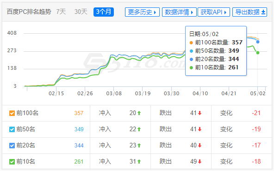The image size is (274, 171).
Task: Click the 日期:05/02 tooltip header
Action: pos(204,34)
